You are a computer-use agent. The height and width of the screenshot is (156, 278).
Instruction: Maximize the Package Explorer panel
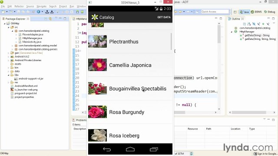65,18
